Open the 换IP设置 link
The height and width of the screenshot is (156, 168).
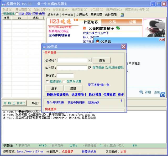click(x=95, y=95)
